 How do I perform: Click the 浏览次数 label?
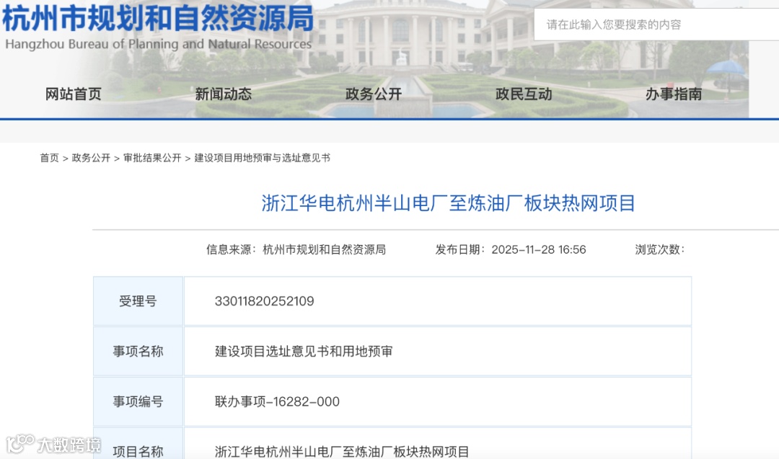click(660, 249)
